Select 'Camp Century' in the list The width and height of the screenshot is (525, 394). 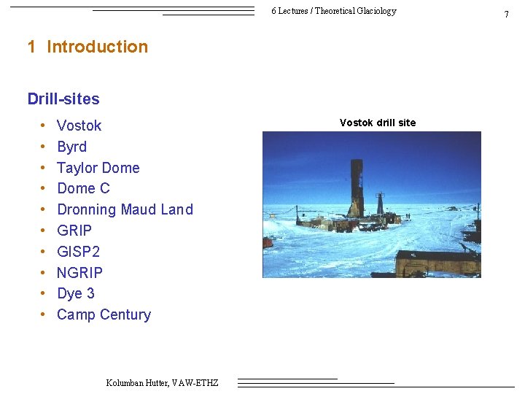click(104, 314)
